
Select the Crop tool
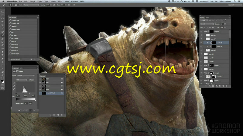click(2, 25)
